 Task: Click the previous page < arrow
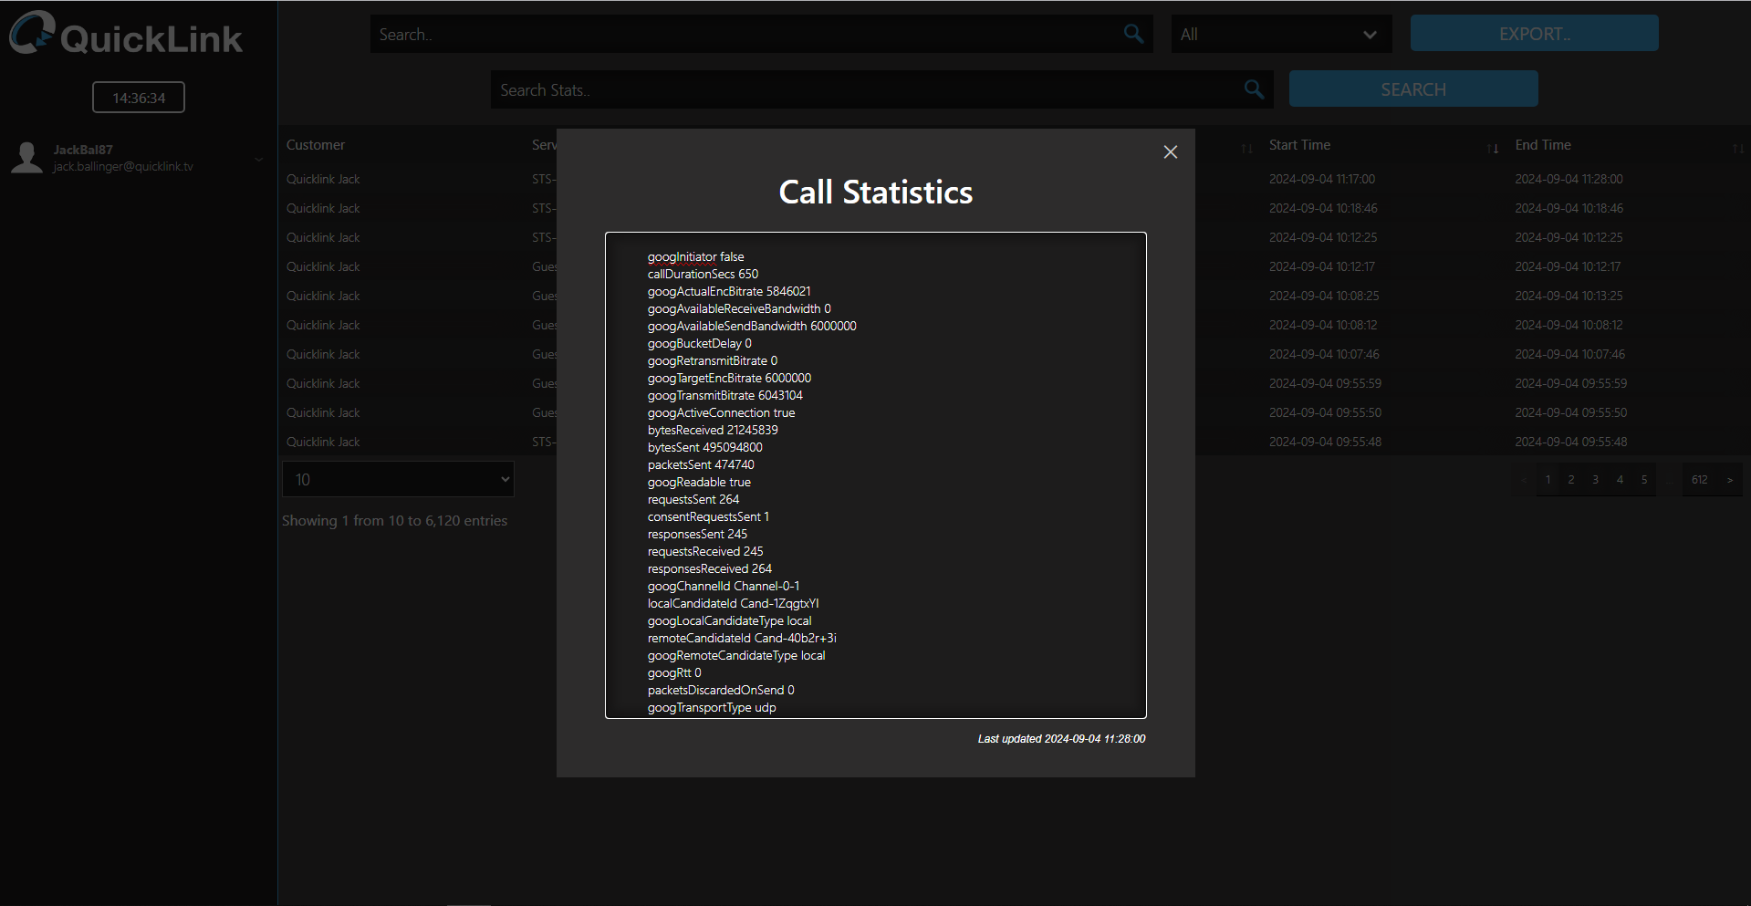(x=1523, y=480)
